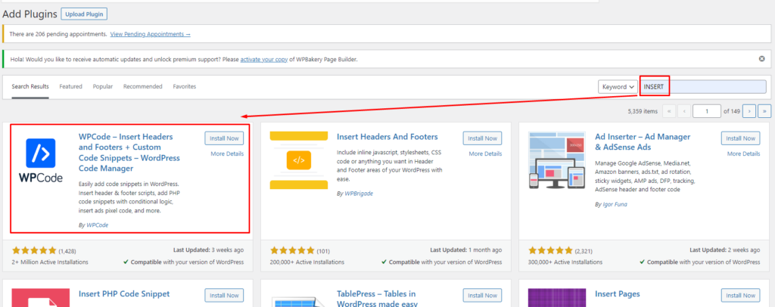This screenshot has width=775, height=307.
Task: Dismiss the WPBakery activation notice
Action: [761, 58]
